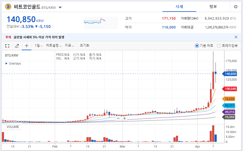Select the crosshair cursor tool

click(x=27, y=46)
